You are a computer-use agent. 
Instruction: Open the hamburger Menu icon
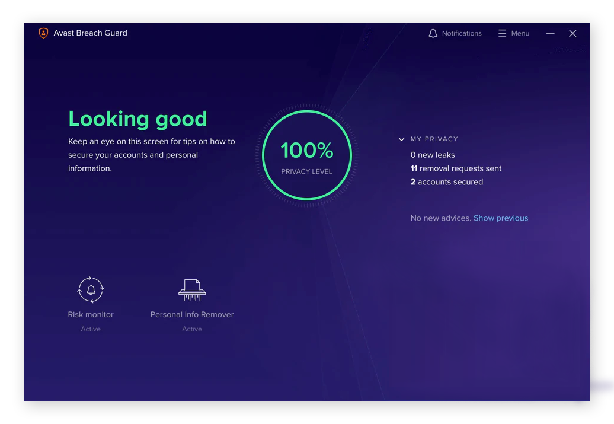click(x=502, y=34)
